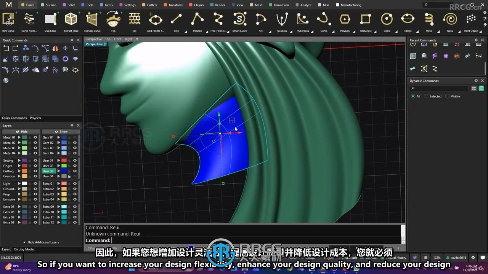Select the Line tool
Screen dimensions: 488x274
point(176,22)
